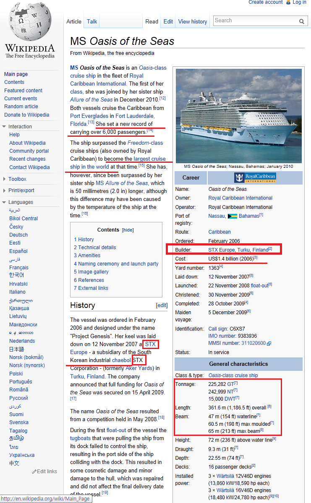Click the MMSI number 311020600 link

coord(254,343)
